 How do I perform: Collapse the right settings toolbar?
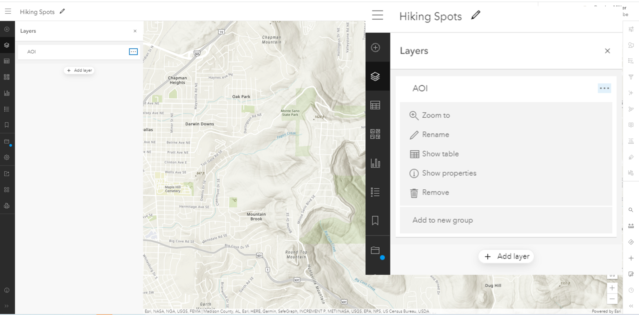pyautogui.click(x=631, y=306)
